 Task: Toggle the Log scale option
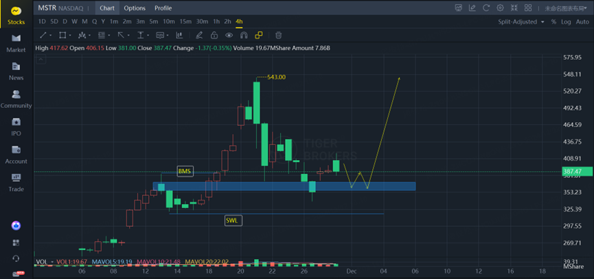[x=566, y=22]
